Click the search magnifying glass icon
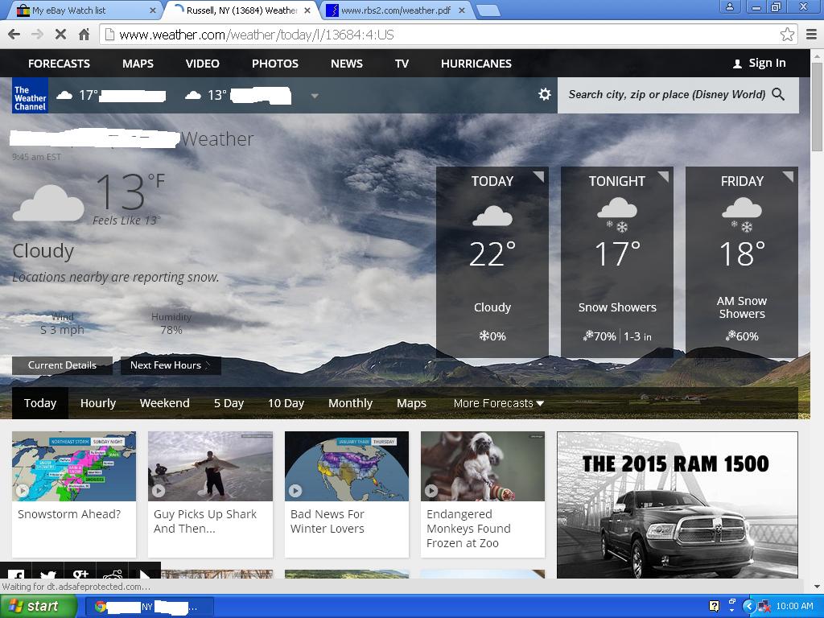The image size is (824, 618). [x=778, y=94]
